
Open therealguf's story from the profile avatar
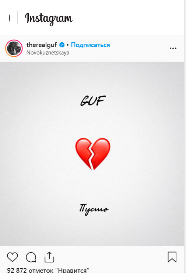[14, 48]
